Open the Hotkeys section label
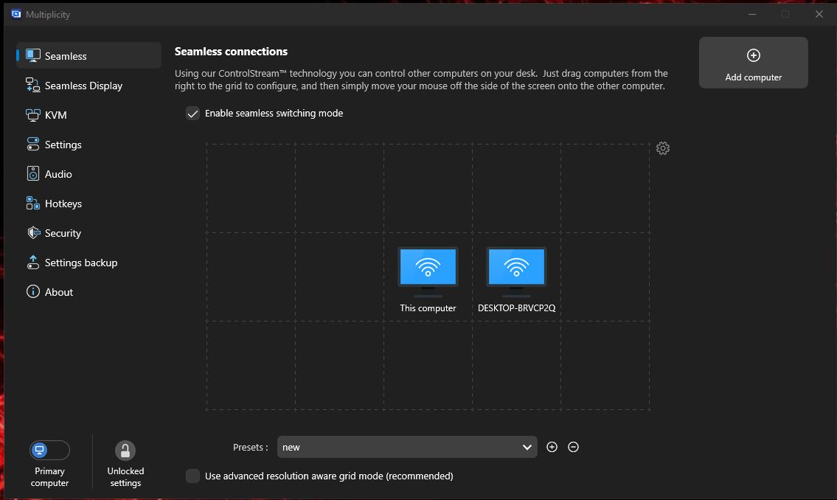The image size is (837, 500). coord(63,204)
